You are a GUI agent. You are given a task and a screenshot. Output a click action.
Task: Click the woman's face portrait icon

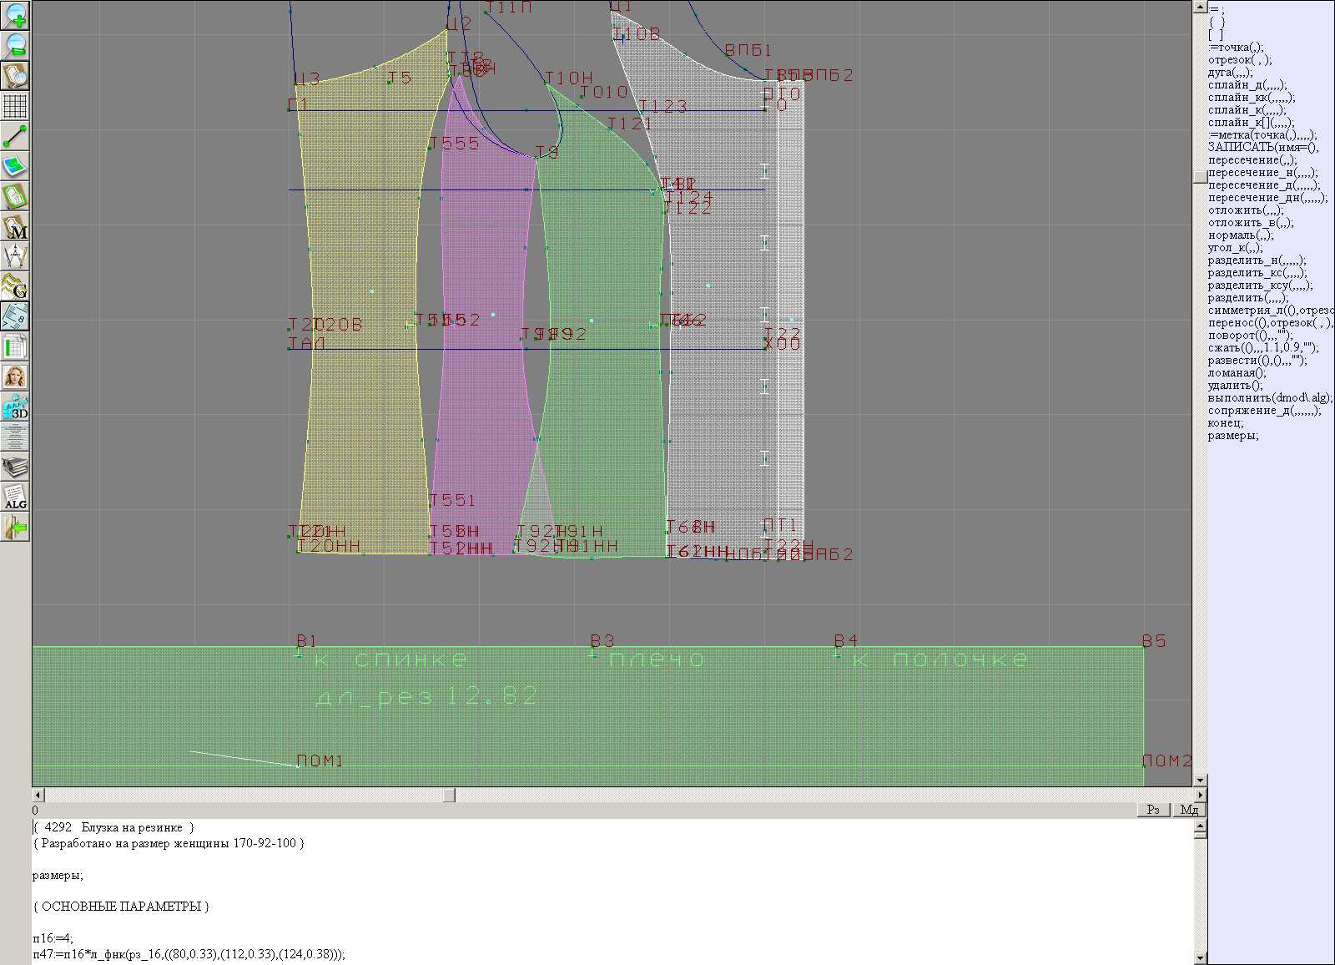coord(15,376)
